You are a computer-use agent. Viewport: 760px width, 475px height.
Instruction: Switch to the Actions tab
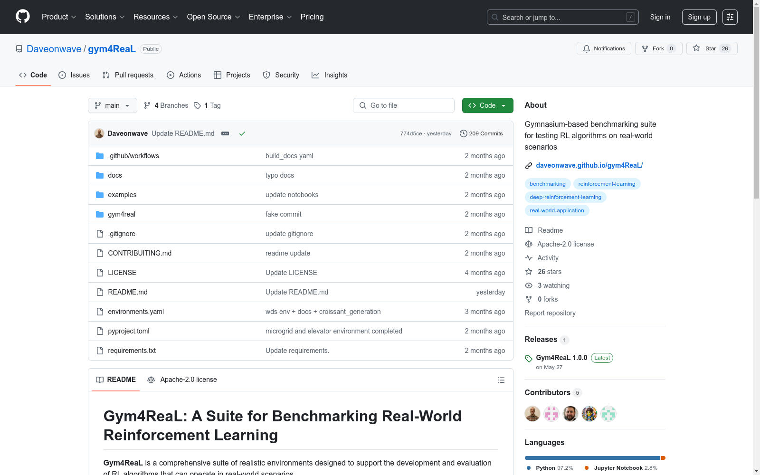click(184, 75)
